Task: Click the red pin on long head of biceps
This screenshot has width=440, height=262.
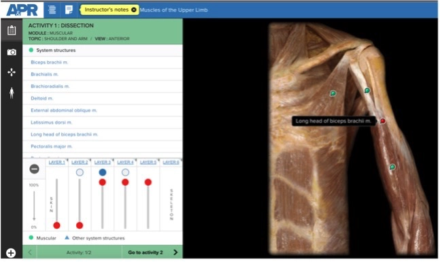Action: pyautogui.click(x=382, y=121)
